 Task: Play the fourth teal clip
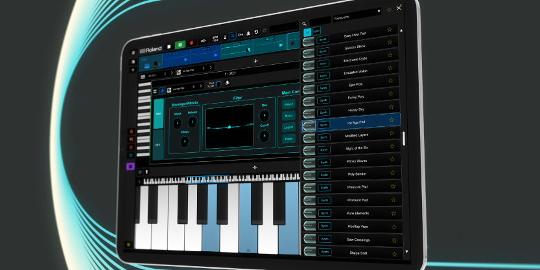pyautogui.click(x=281, y=45)
